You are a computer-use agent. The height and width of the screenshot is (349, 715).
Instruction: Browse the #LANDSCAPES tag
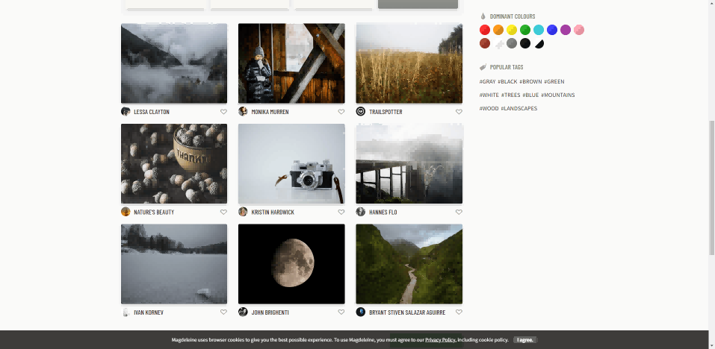(519, 109)
